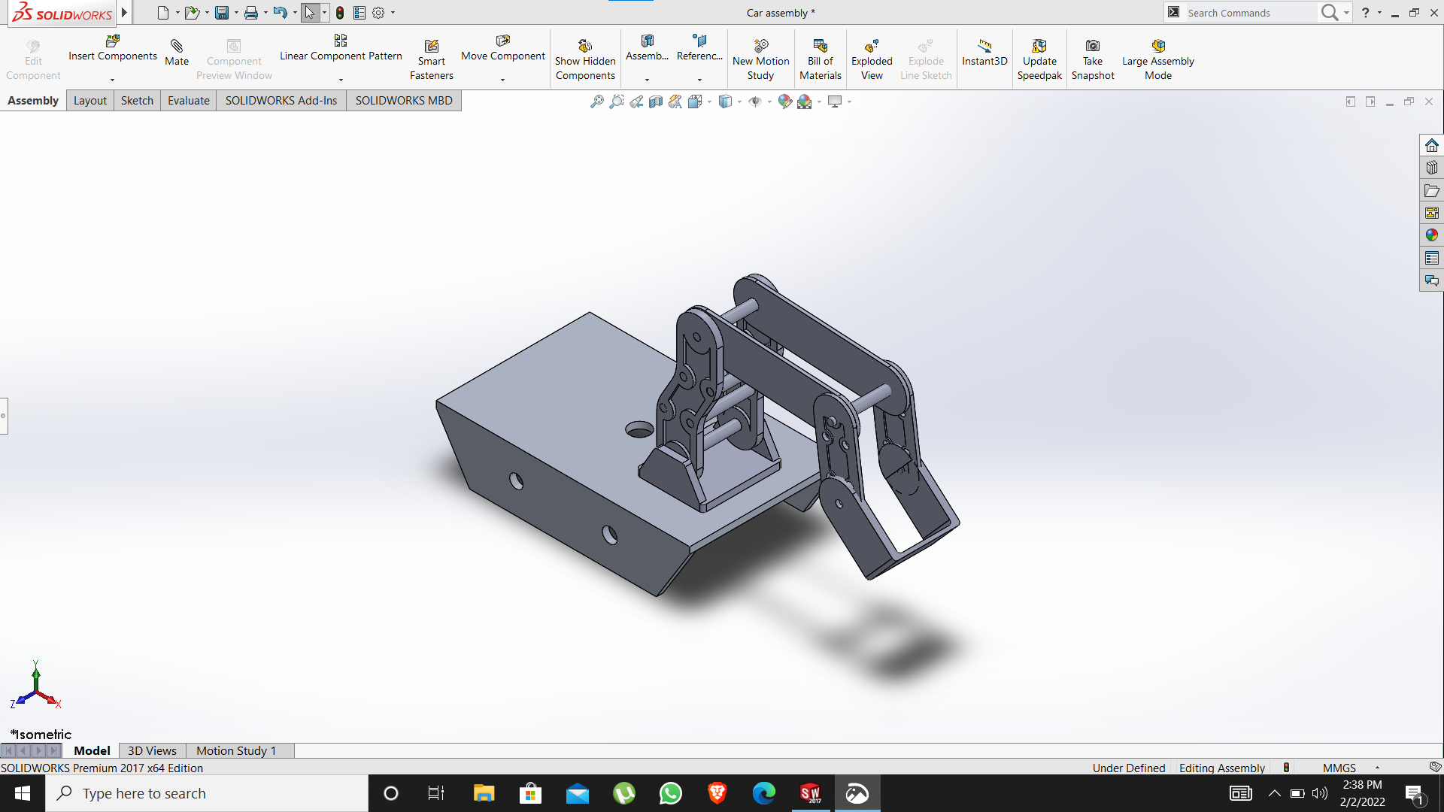Open View Orientation dropdown arrow
Image resolution: width=1444 pixels, height=812 pixels.
709,102
